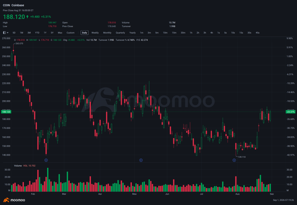Choose the 3h interval
297x205 pixels.
click(x=205, y=33)
